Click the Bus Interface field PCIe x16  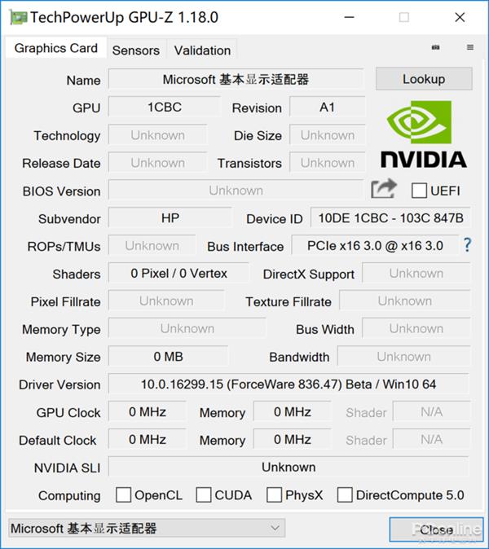pyautogui.click(x=375, y=246)
